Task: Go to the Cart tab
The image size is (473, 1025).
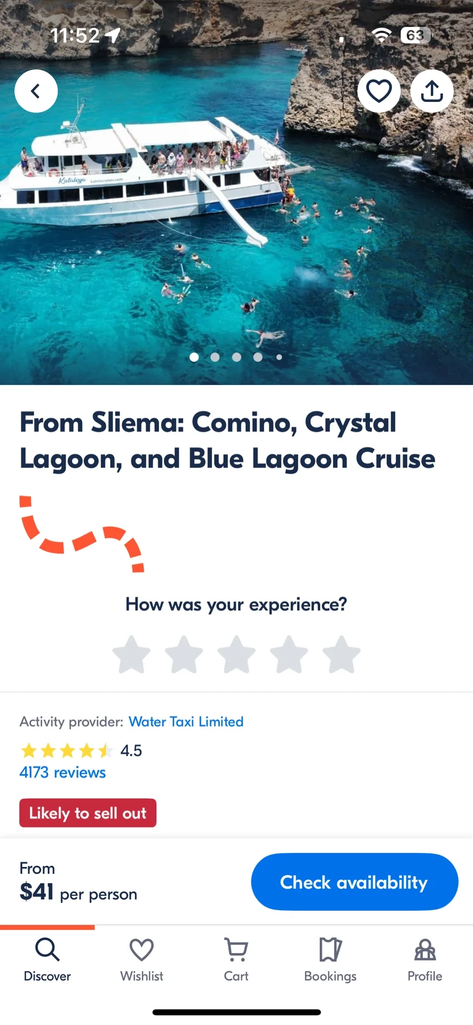Action: [x=236, y=960]
